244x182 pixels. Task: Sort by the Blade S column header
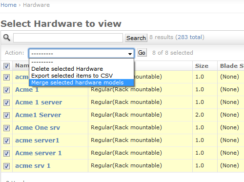click(232, 66)
